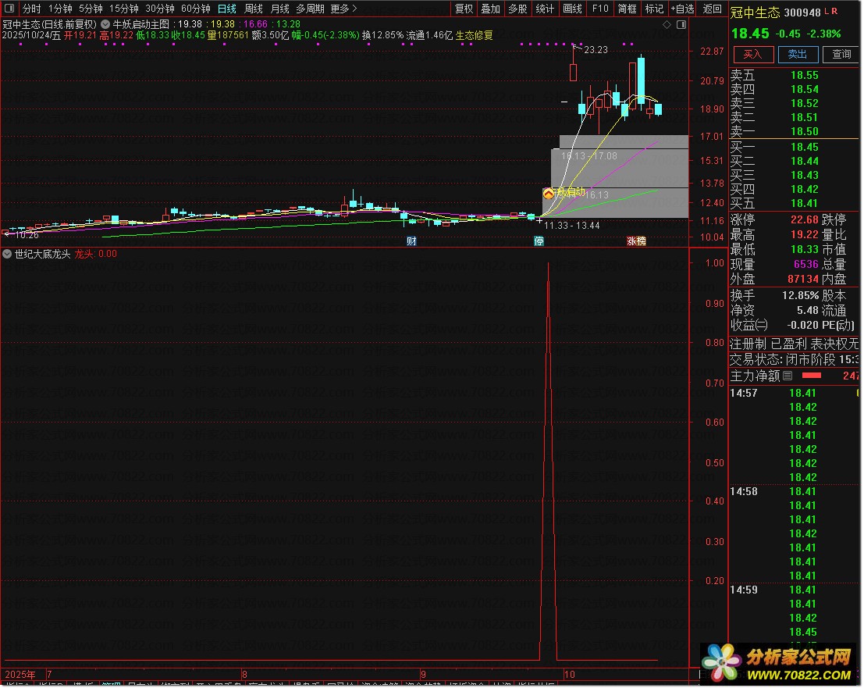Switch to the 月线 monthly chart
The height and width of the screenshot is (688, 864).
[x=280, y=9]
